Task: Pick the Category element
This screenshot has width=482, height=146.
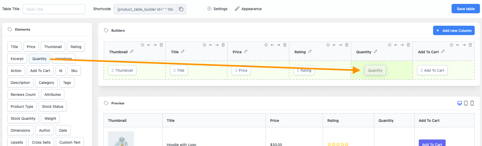Action: [x=46, y=83]
